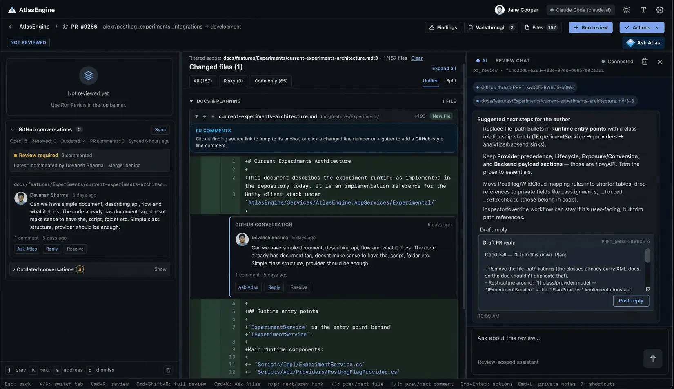The image size is (674, 389).
Task: Click Ask Atlas in diff conversation
Action: [248, 287]
